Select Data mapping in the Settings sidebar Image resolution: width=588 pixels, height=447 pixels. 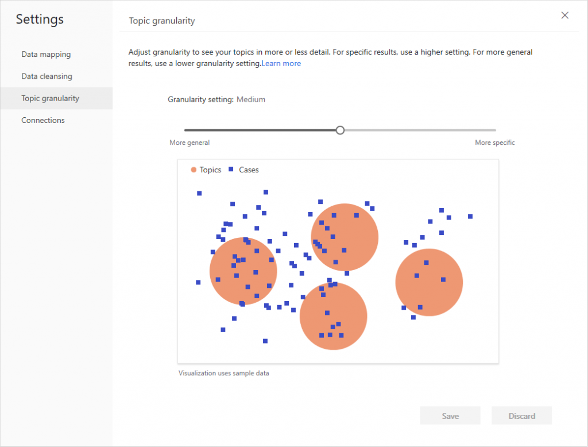46,54
